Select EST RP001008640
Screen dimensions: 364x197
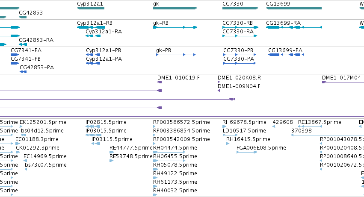(x=342, y=157)
